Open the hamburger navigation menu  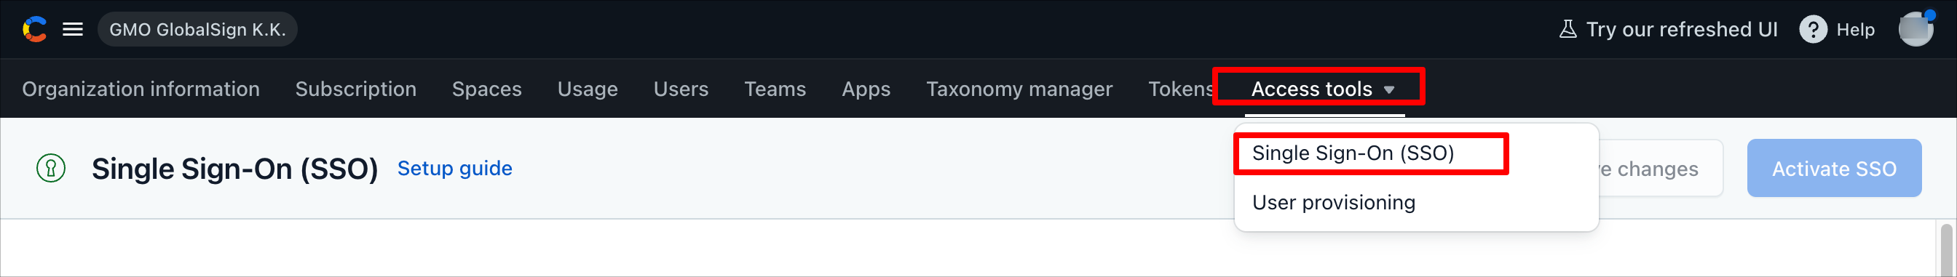[73, 30]
